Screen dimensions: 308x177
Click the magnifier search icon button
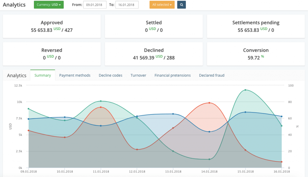tap(181, 5)
